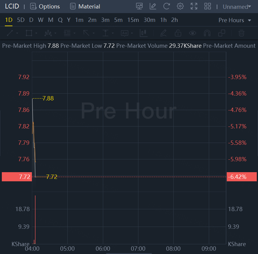Select the 15m interval tab
This screenshot has width=258, height=254.
click(x=133, y=20)
